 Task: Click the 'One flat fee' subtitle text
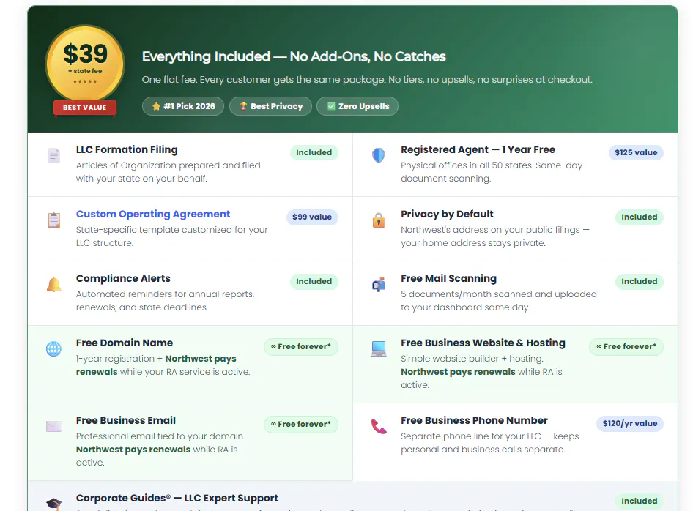click(367, 80)
